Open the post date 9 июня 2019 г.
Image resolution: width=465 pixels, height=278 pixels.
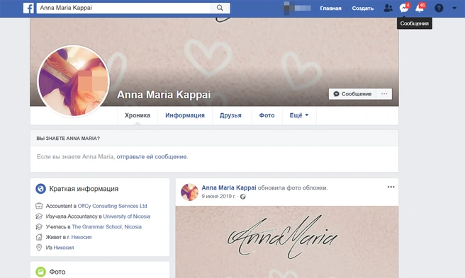click(x=218, y=196)
